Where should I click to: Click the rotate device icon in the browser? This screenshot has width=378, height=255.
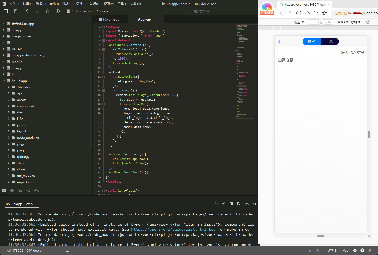(x=368, y=22)
